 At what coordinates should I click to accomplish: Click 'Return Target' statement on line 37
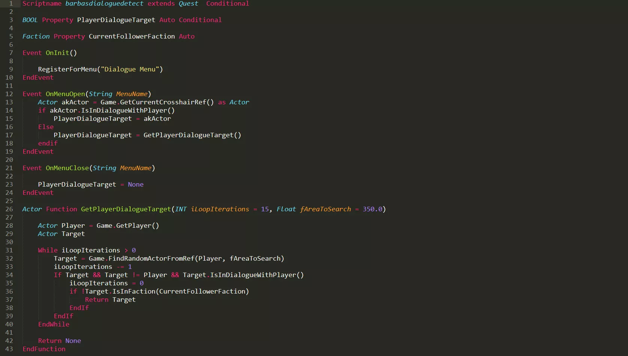(110, 300)
